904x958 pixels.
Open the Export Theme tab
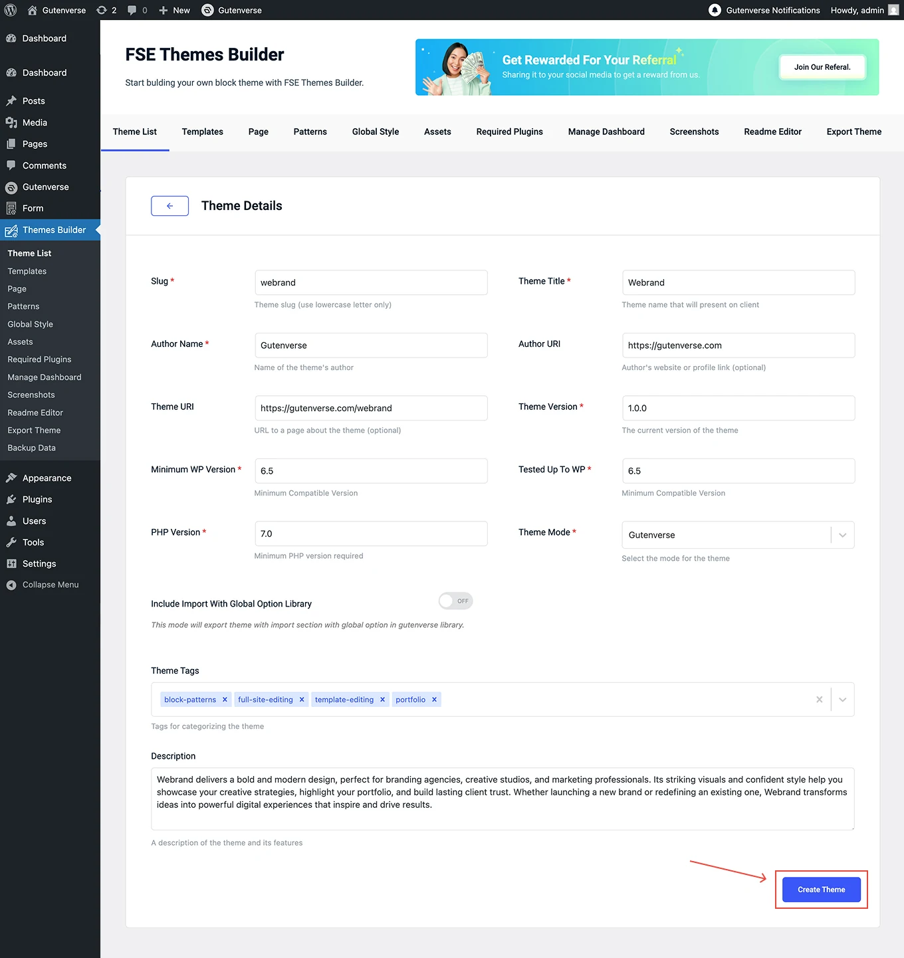[x=853, y=132]
